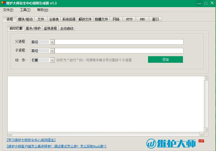
Task: Focus the 子进程 path input field
Action: pos(119,51)
